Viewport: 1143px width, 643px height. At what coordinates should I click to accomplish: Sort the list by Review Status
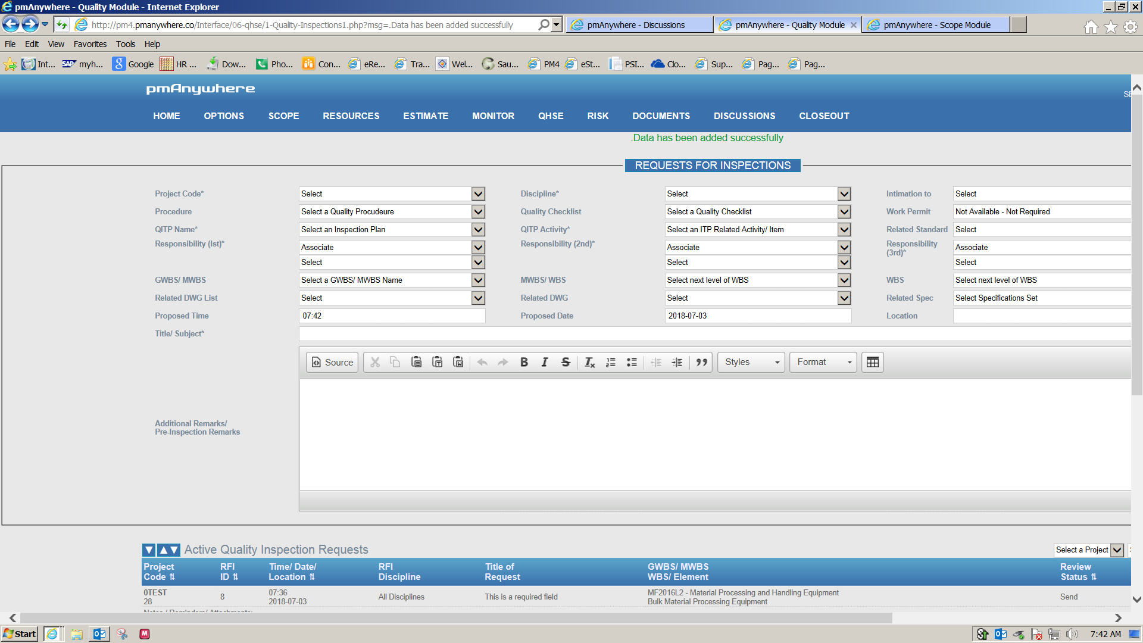click(x=1093, y=577)
